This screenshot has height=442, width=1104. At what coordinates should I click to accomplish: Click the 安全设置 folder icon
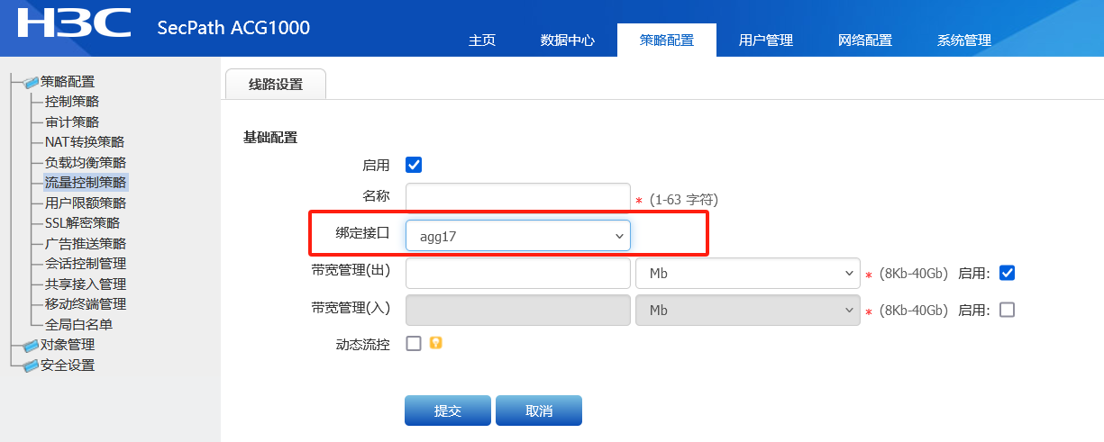point(32,365)
